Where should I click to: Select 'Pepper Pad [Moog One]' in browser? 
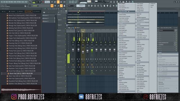[x=22, y=53]
